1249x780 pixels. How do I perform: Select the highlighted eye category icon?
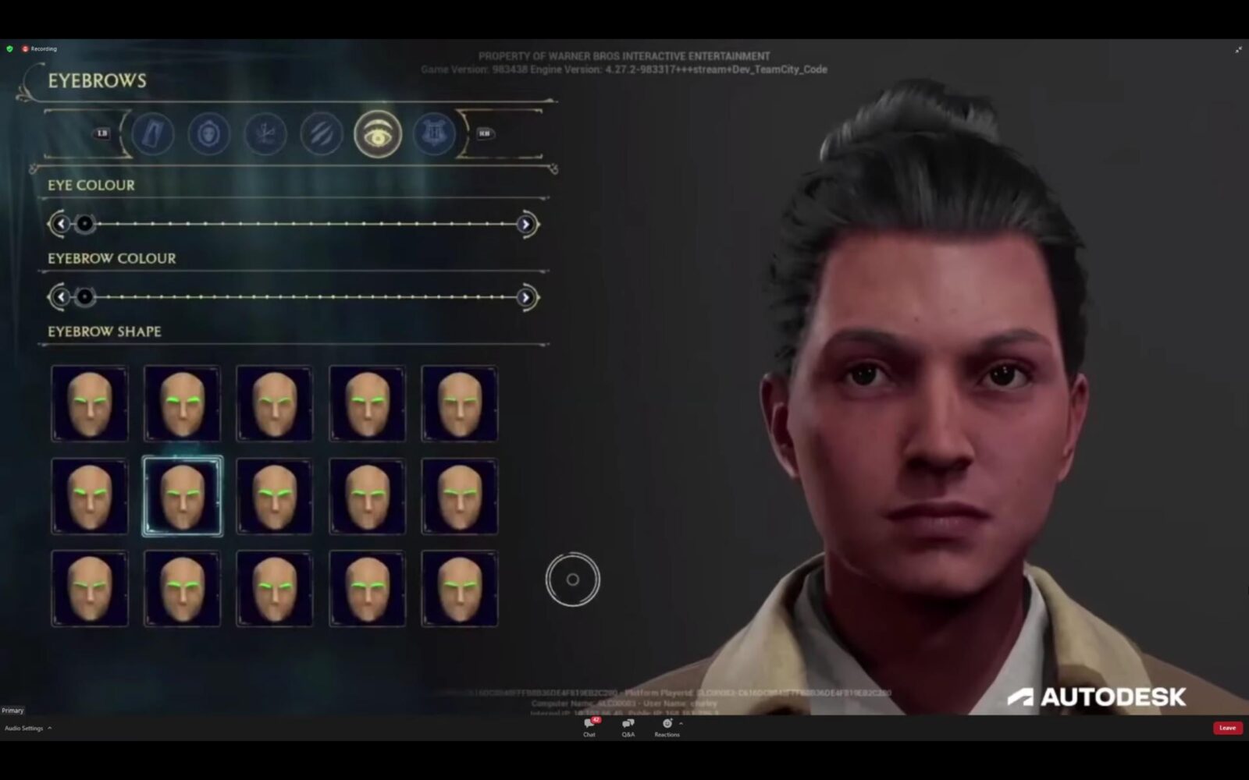[377, 133]
